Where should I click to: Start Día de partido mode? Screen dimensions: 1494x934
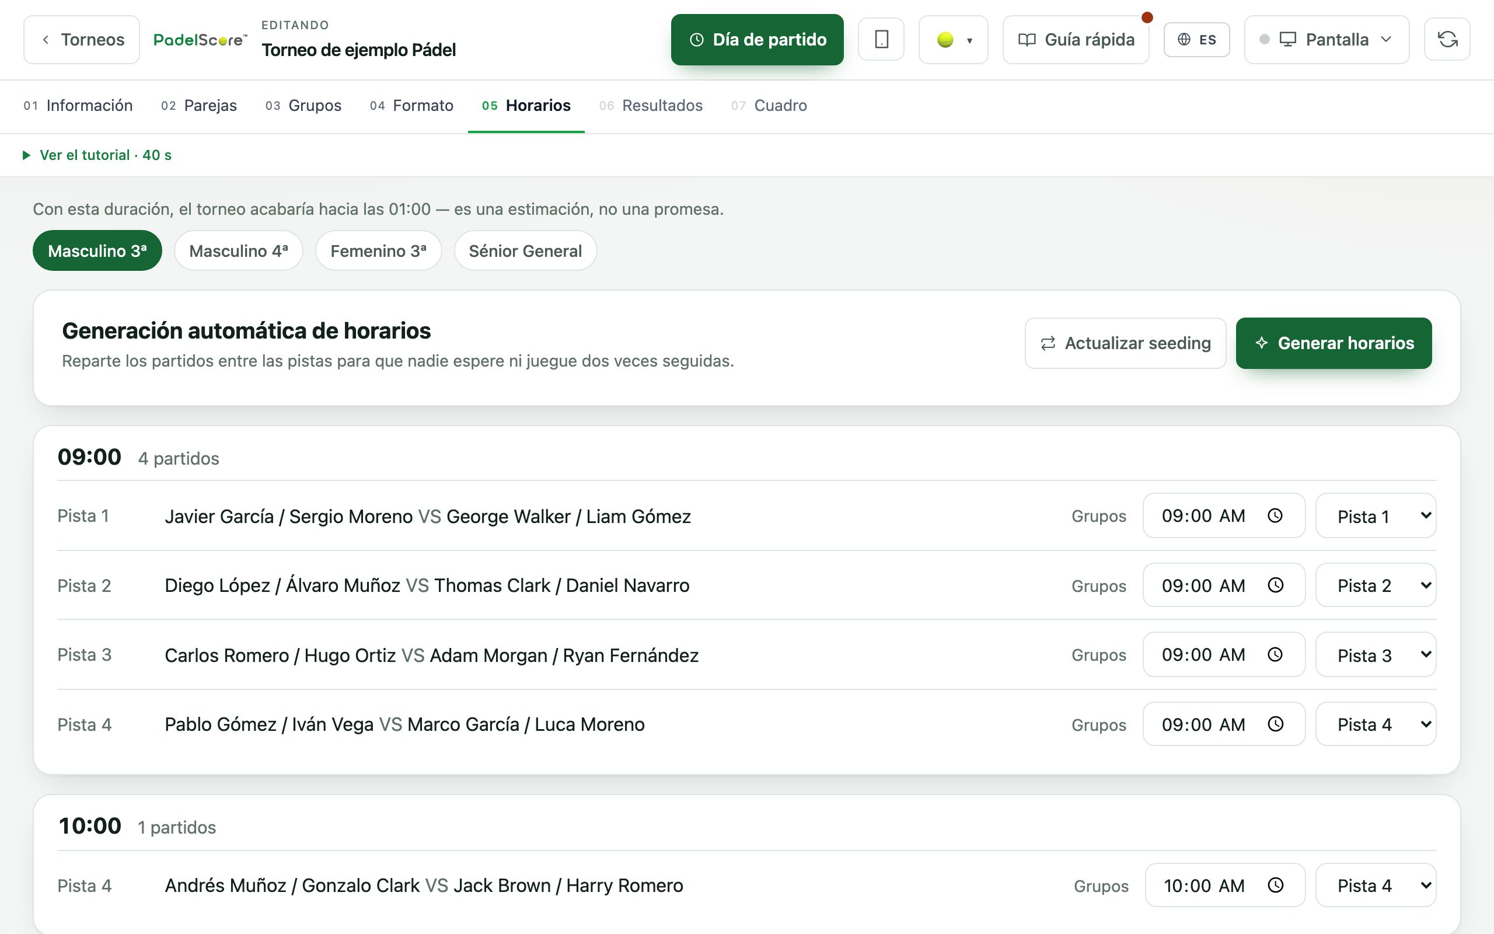[757, 40]
